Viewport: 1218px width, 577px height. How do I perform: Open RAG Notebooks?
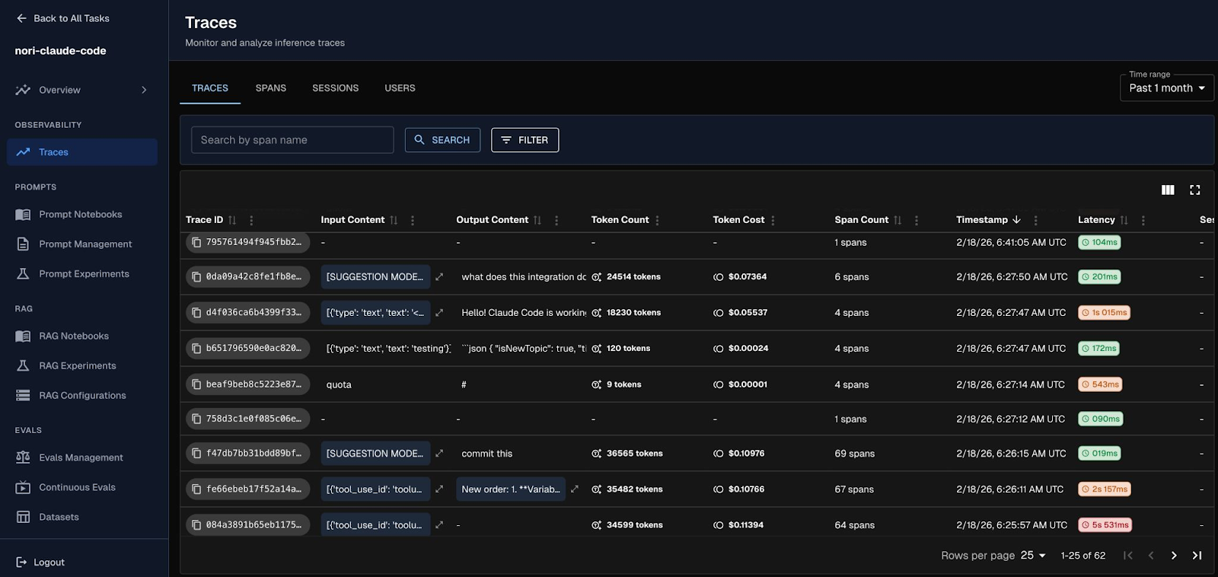tap(82, 336)
